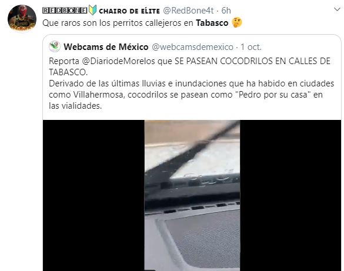The height and width of the screenshot is (271, 344).
Task: Expand the tweet options chevron menu
Action: (x=337, y=9)
